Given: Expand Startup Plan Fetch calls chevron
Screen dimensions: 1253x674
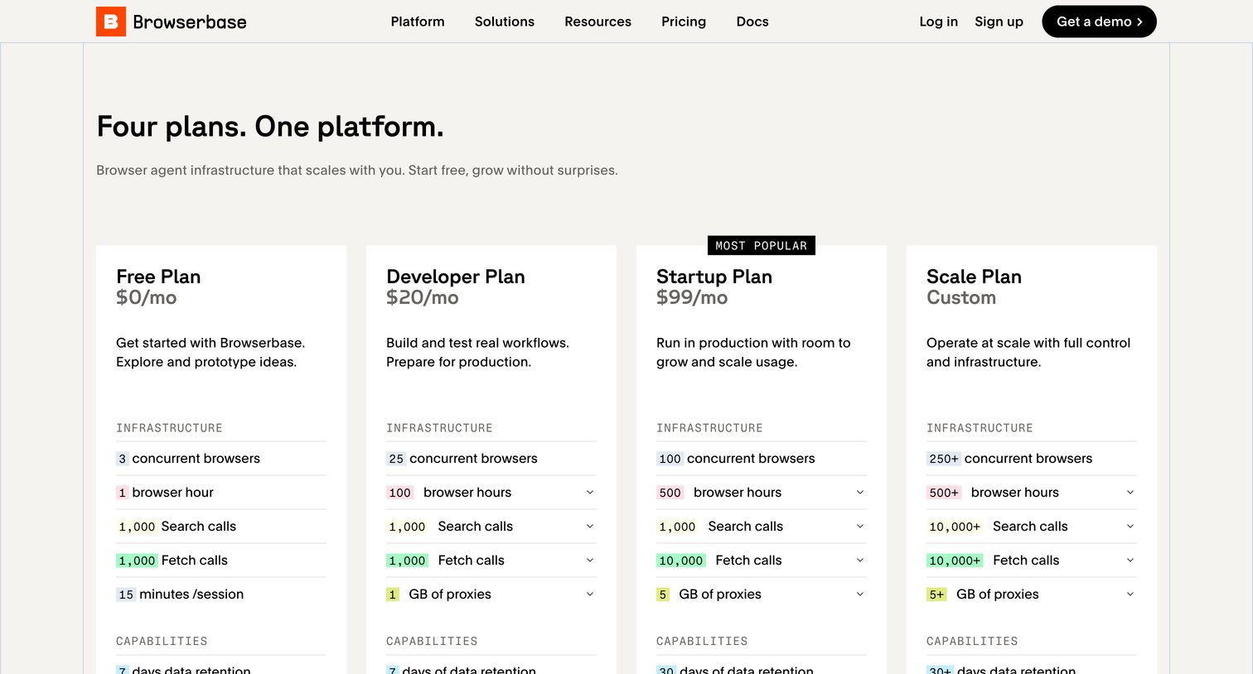Looking at the screenshot, I should click(860, 561).
